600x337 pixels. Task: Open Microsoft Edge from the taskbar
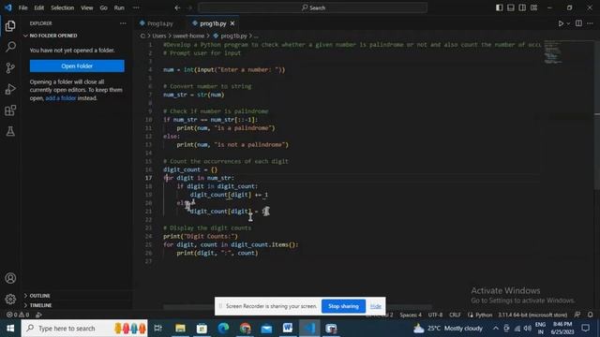pos(223,329)
